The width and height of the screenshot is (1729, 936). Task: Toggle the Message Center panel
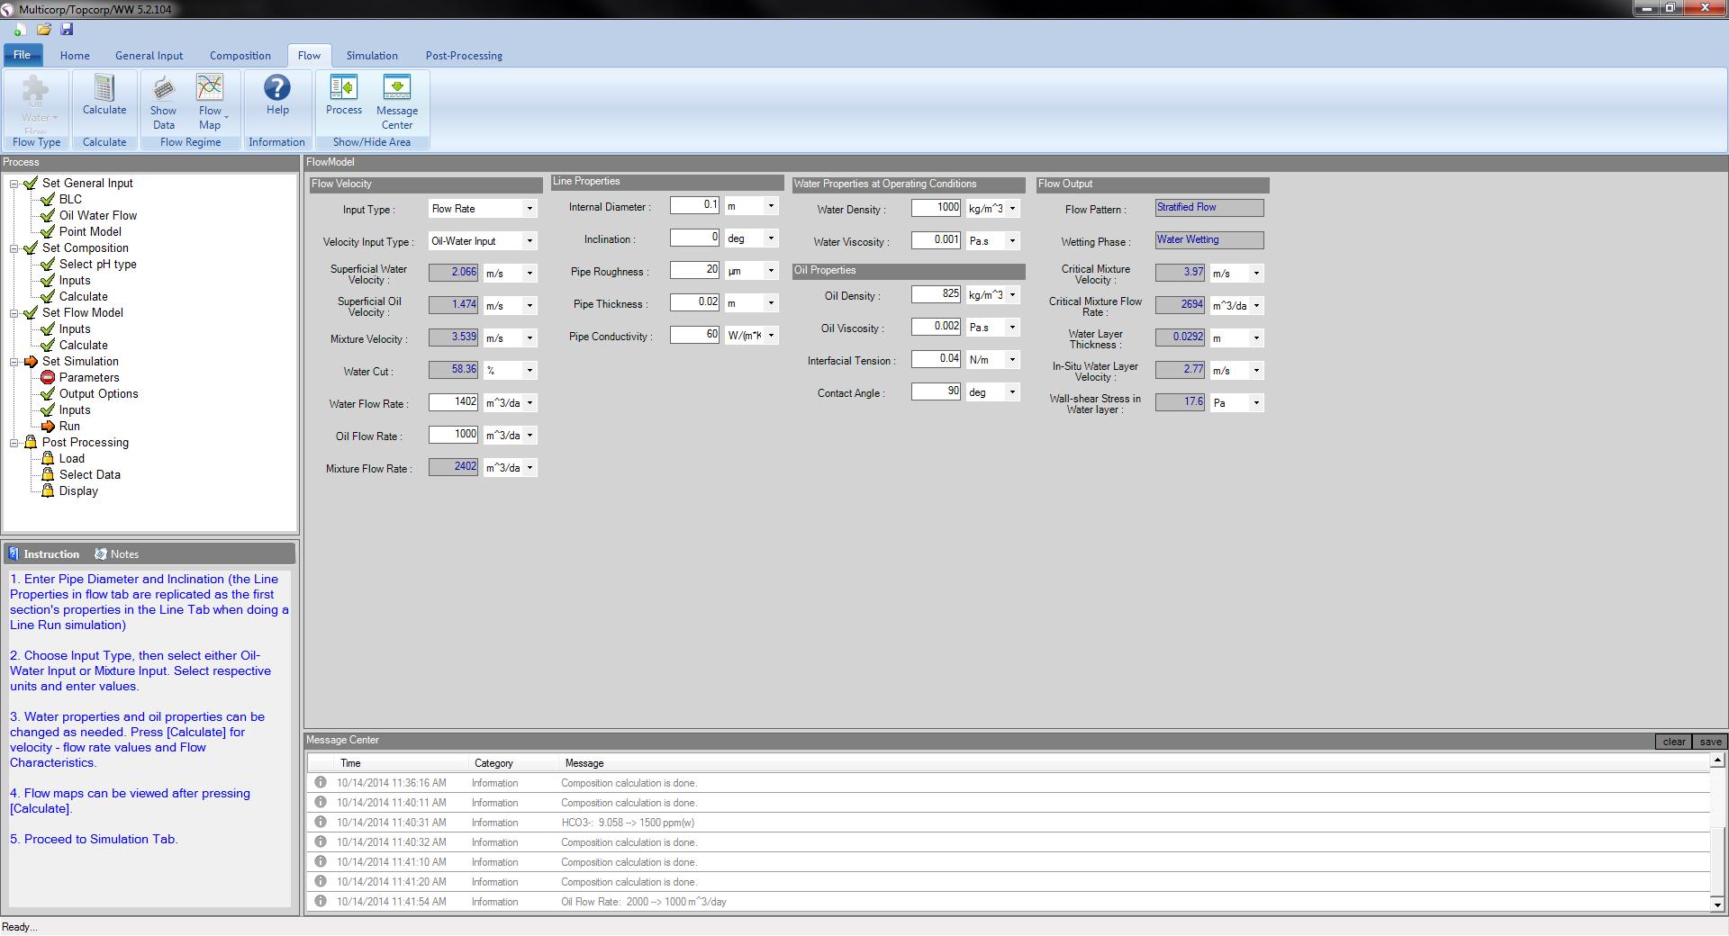pos(396,102)
